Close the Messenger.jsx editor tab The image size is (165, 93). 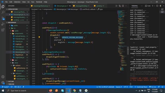click(x=70, y=6)
